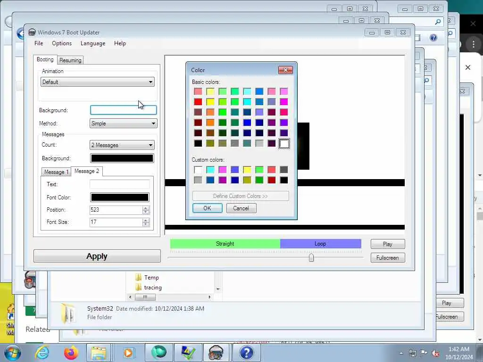This screenshot has height=362, width=483.
Task: Decrease the Font Size with down arrow
Action: tap(146, 224)
